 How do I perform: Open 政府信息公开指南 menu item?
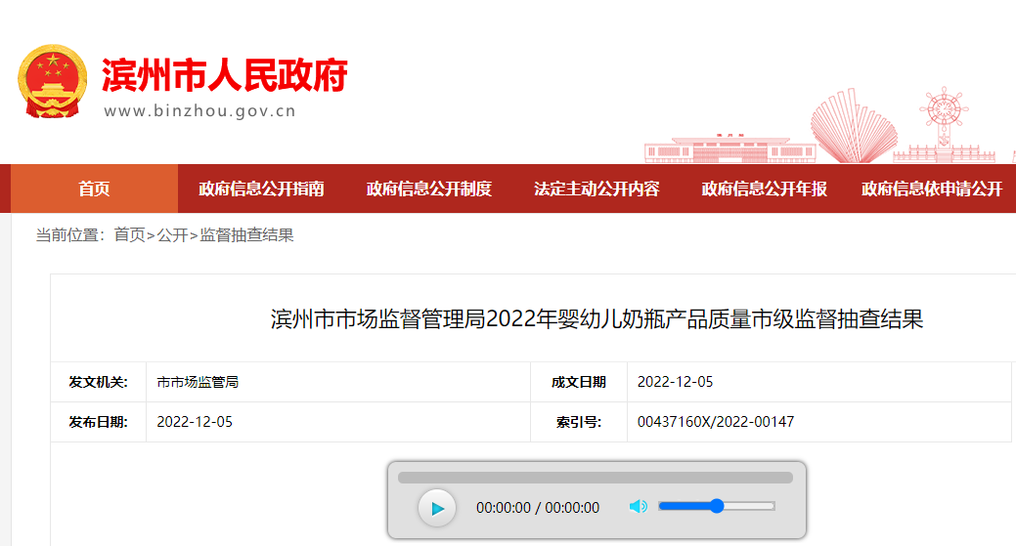click(x=261, y=189)
